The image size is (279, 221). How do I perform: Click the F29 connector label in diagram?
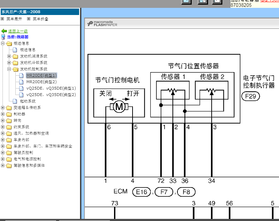coord(250,96)
